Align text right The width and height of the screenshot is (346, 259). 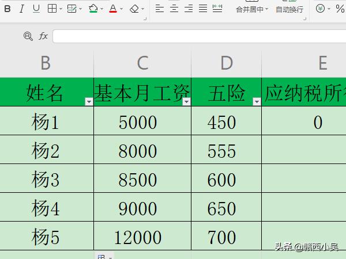(x=189, y=9)
